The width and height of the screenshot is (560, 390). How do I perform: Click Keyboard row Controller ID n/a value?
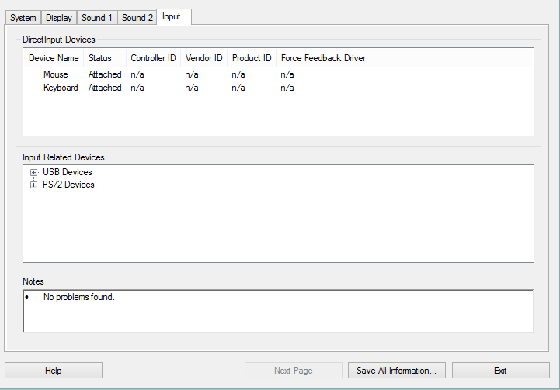(x=137, y=88)
